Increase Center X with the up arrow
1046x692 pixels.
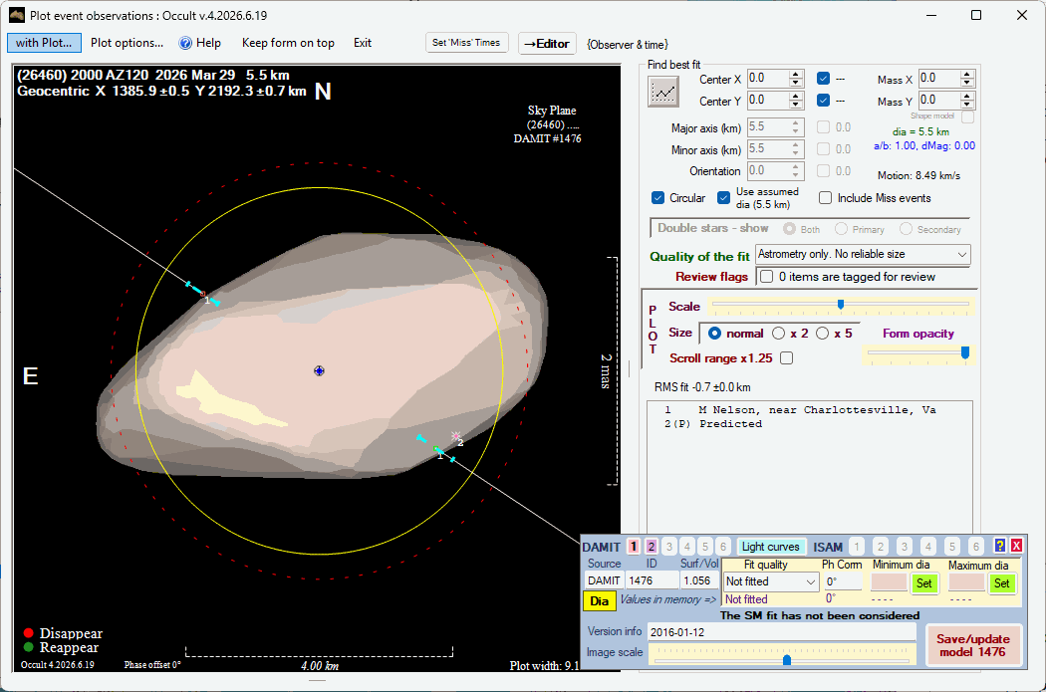796,74
